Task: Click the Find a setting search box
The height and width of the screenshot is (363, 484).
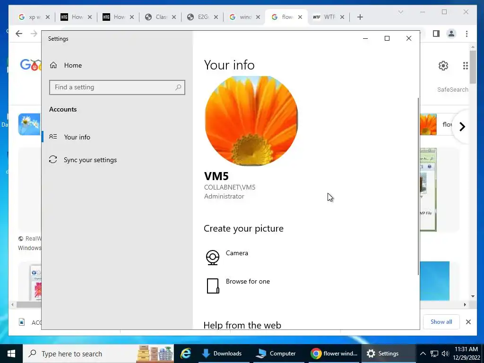Action: [x=117, y=87]
